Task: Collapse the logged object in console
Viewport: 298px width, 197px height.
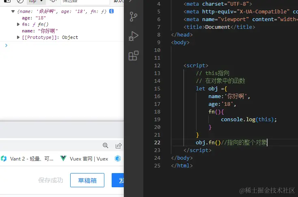Action: point(13,11)
